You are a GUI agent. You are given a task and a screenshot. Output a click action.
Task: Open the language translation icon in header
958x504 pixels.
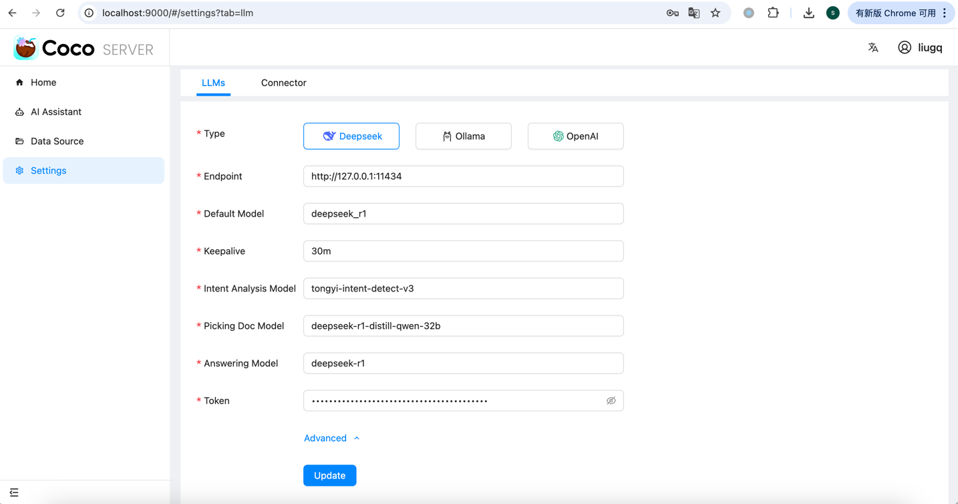point(873,47)
